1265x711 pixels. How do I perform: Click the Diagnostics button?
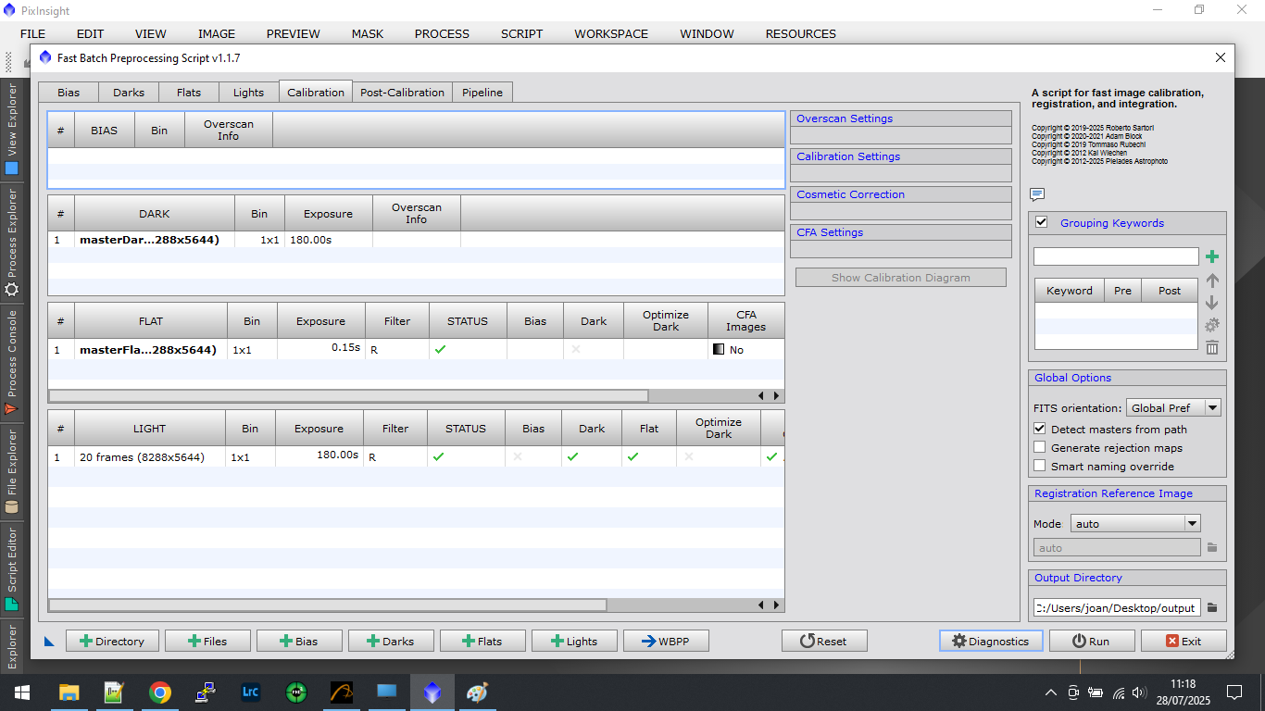(x=991, y=641)
